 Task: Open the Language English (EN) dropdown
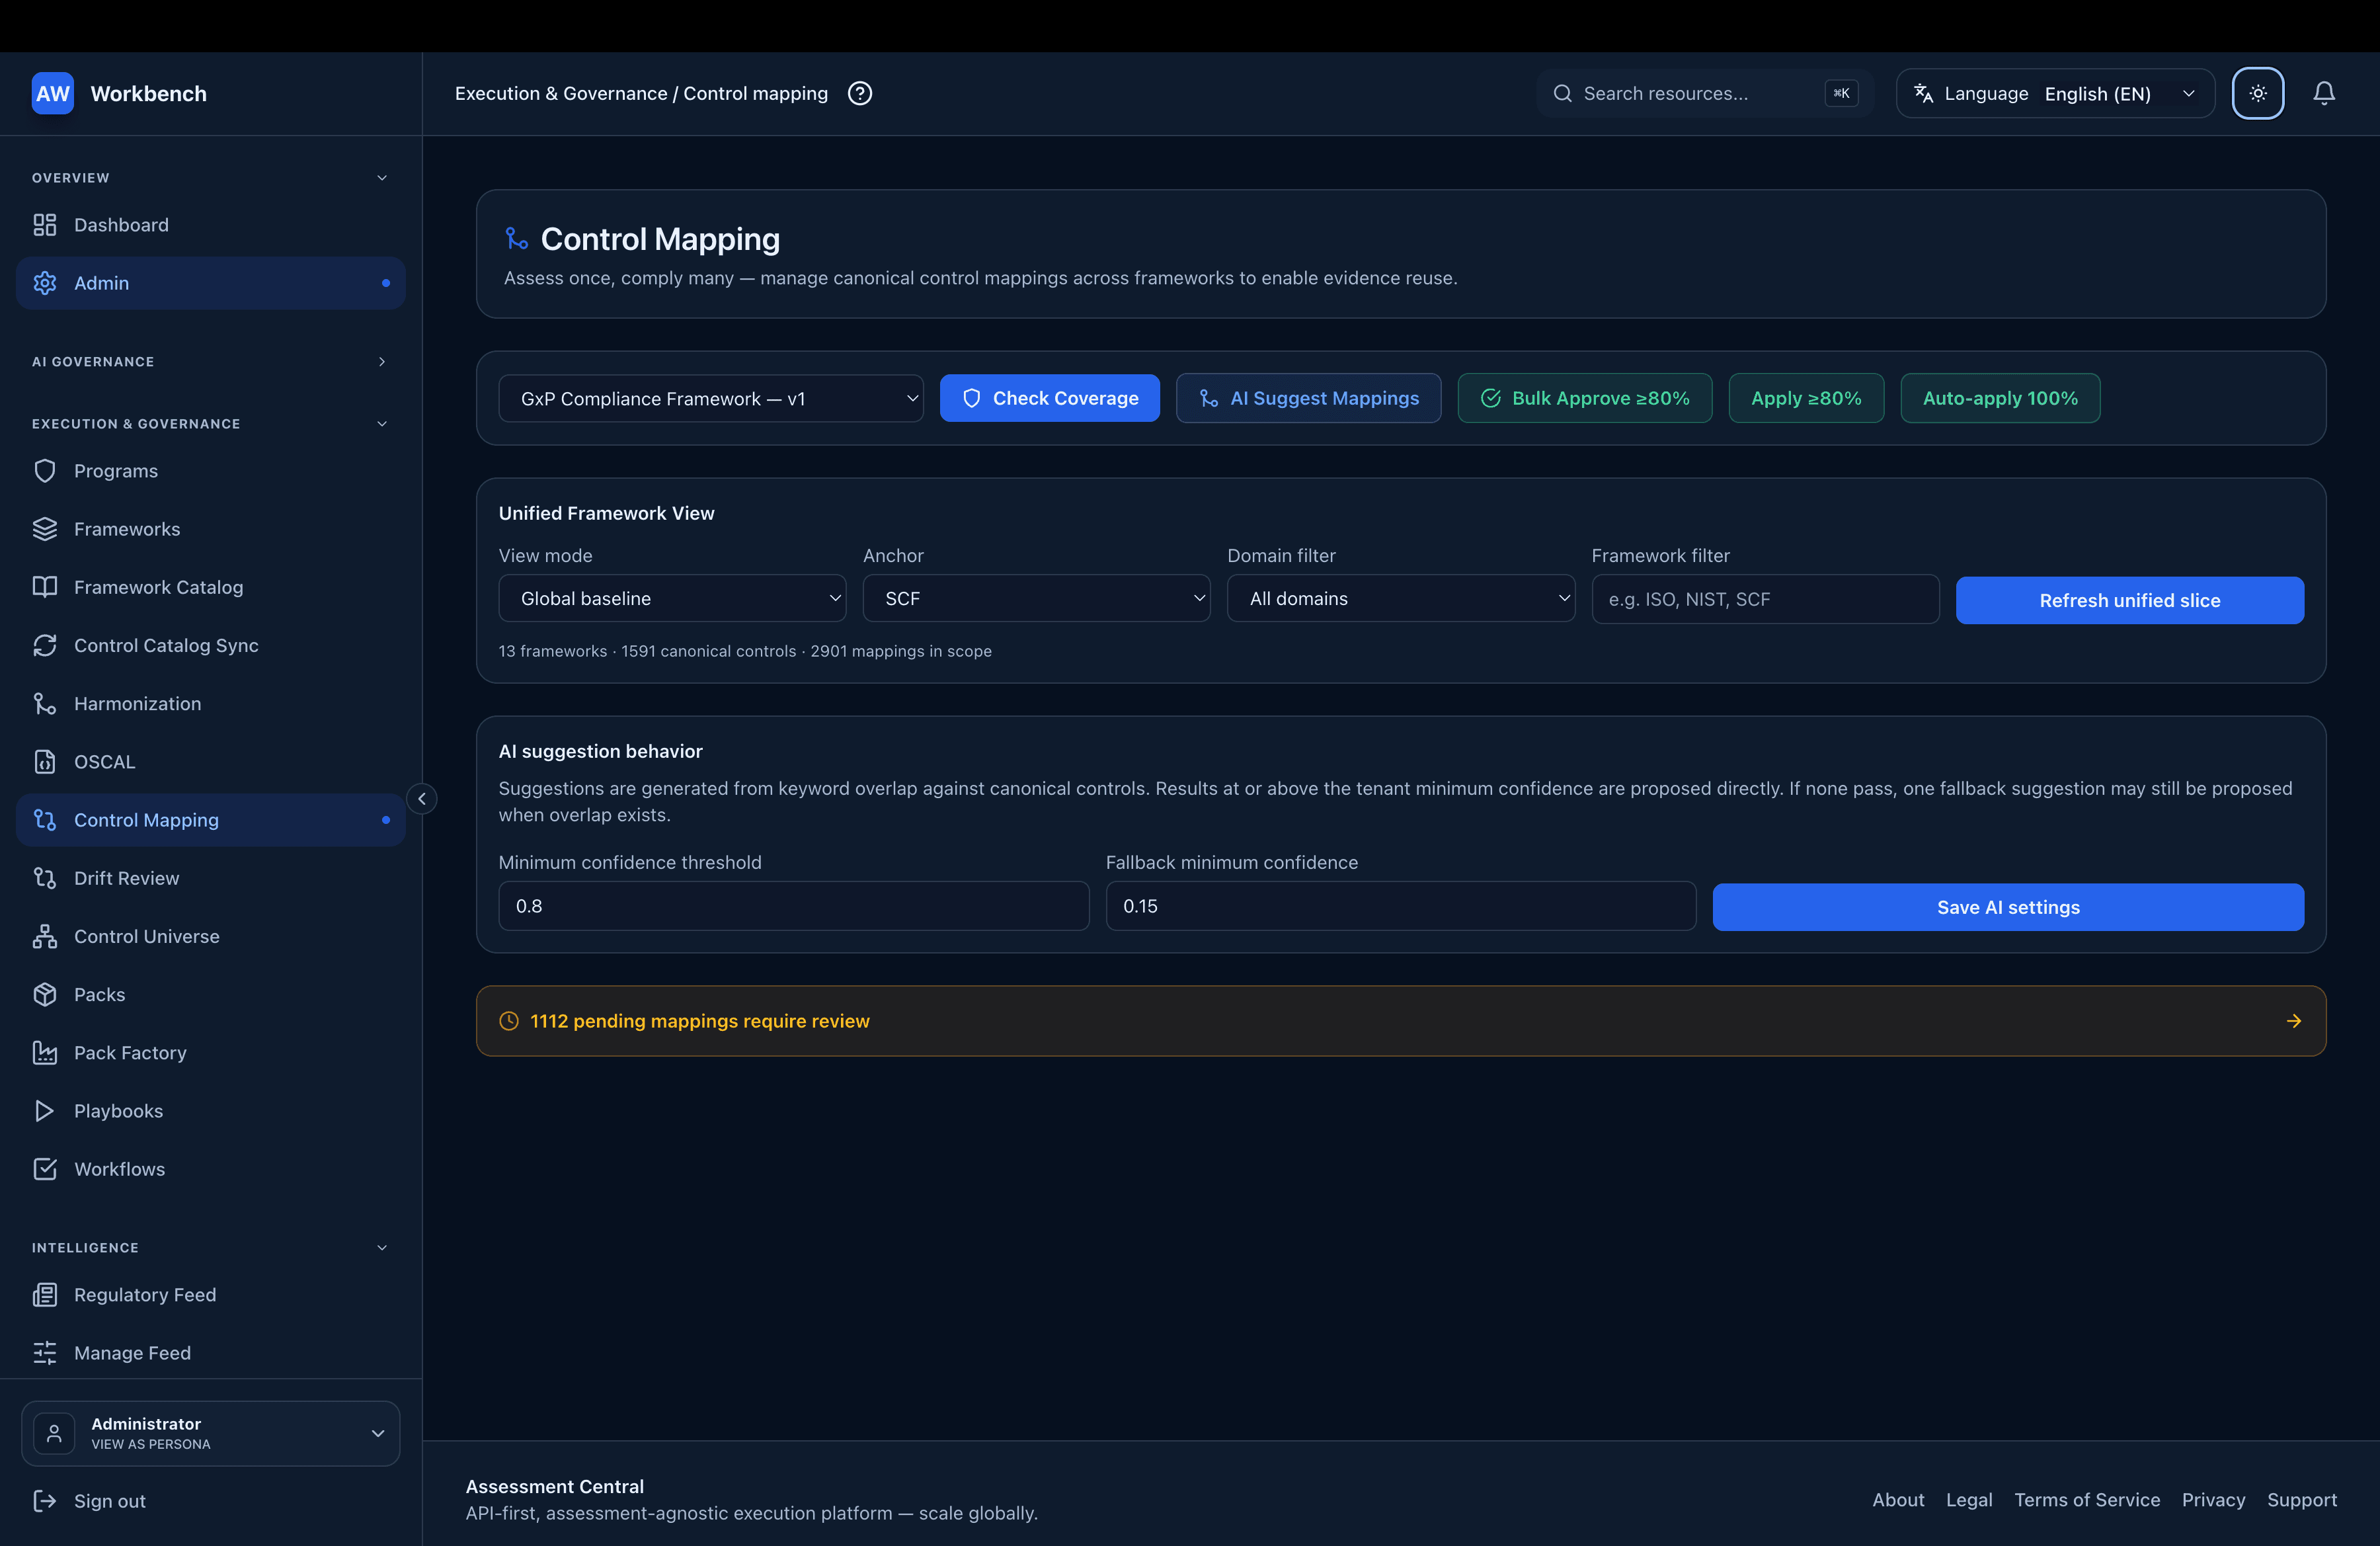pos(2056,93)
